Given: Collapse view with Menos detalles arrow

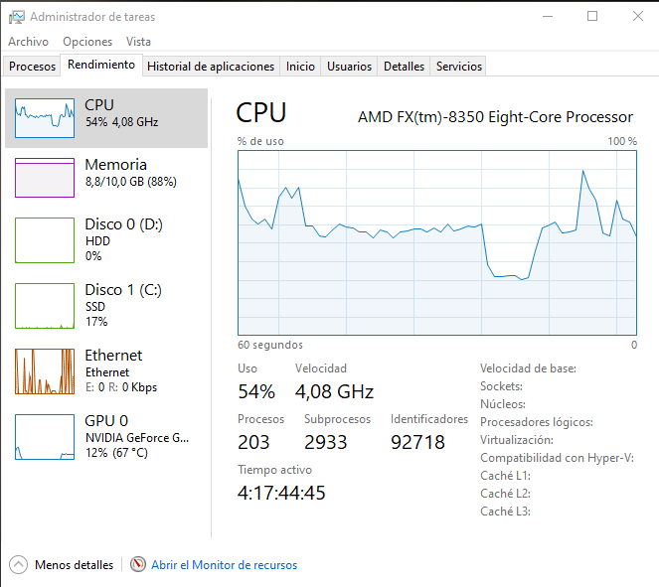Looking at the screenshot, I should (x=19, y=565).
